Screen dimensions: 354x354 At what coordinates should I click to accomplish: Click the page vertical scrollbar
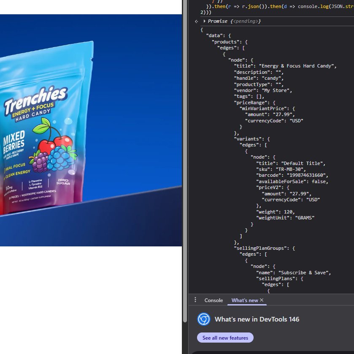coord(185,162)
